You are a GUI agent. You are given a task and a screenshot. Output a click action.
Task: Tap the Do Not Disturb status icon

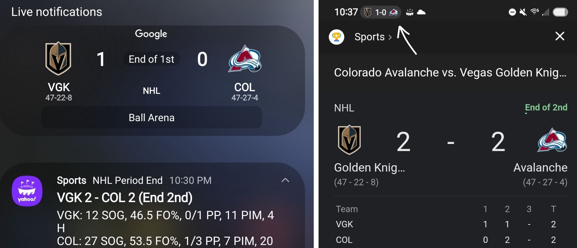tap(512, 12)
